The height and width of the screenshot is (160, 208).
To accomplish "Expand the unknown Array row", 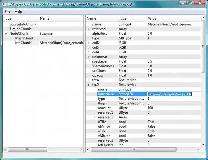I will click(89, 57).
